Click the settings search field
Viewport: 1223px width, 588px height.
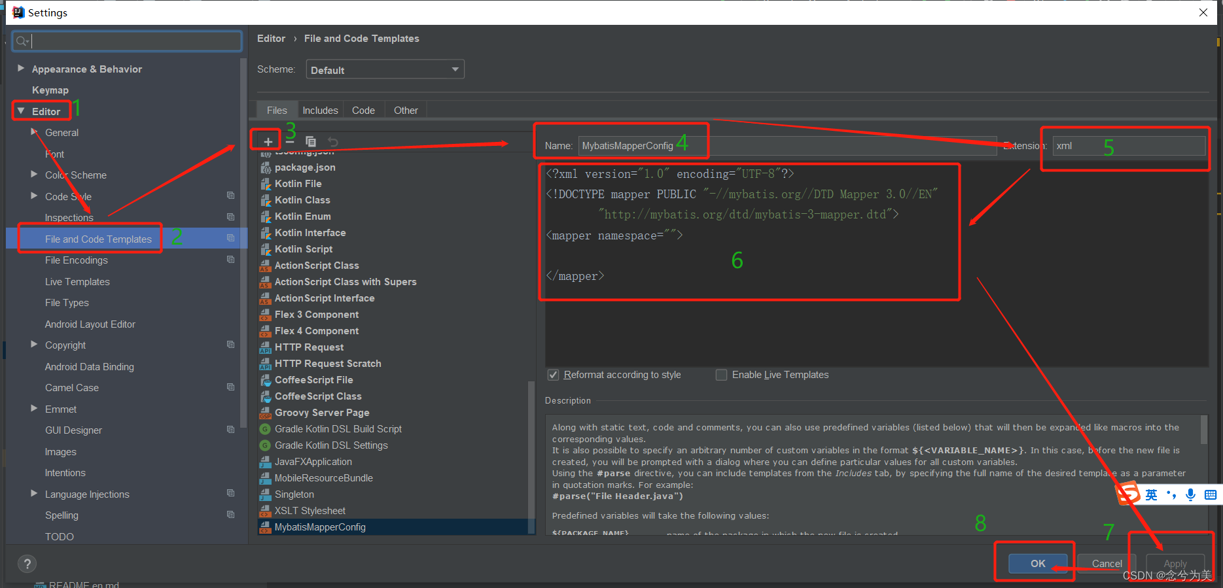point(127,41)
